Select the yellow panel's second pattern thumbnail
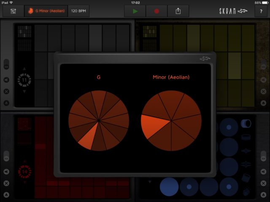 pyautogui.click(x=150, y=45)
